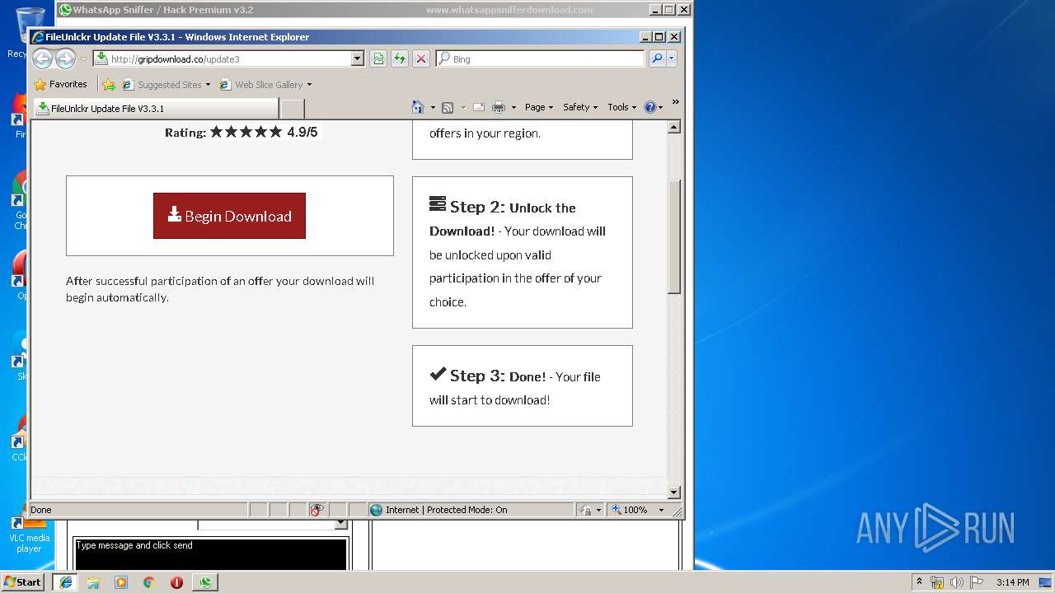Expand the address bar URL dropdown
This screenshot has width=1055, height=593.
[x=357, y=59]
